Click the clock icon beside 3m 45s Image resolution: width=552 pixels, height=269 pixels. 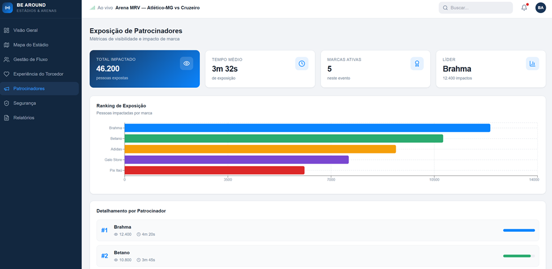tap(139, 260)
